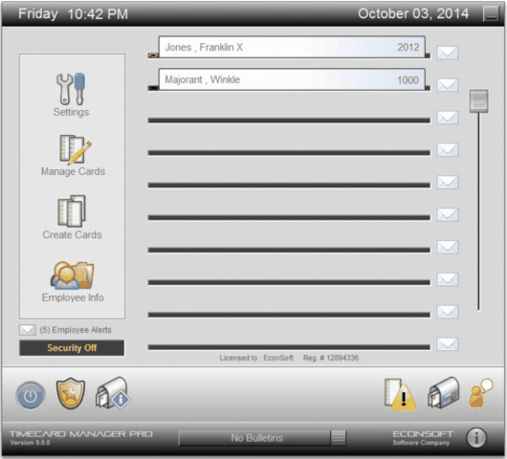Click the envelope icon of the eighth card slot
The image size is (507, 459).
coord(448,279)
